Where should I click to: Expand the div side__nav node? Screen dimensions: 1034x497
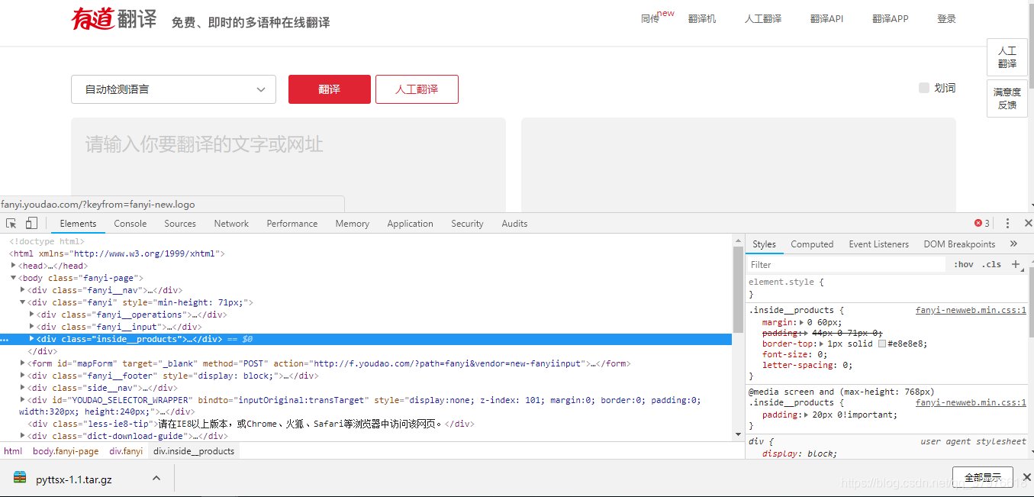[x=23, y=388]
